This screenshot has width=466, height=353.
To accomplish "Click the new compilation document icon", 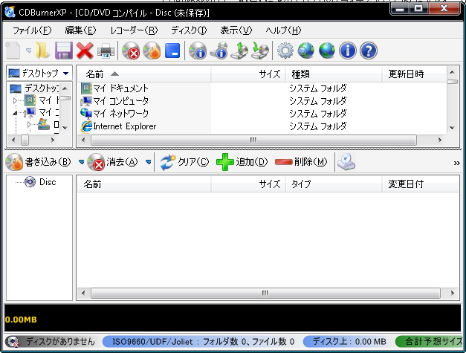I will click(13, 51).
